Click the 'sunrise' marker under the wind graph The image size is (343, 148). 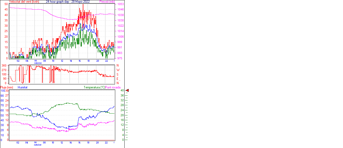(38, 63)
